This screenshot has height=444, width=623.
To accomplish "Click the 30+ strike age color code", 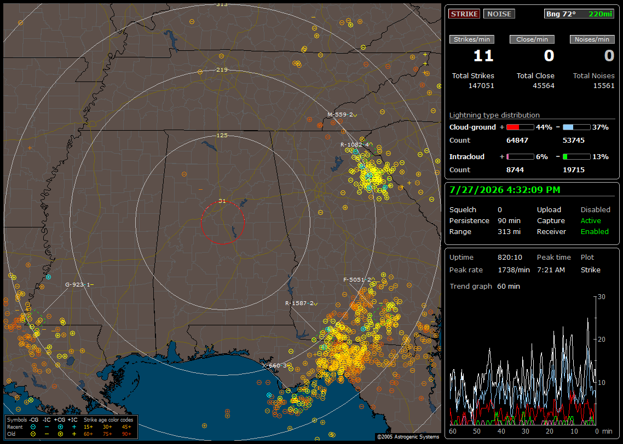I will point(107,427).
